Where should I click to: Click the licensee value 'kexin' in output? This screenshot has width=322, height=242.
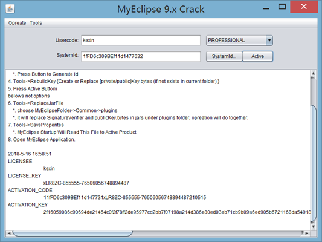pyautogui.click(x=49, y=168)
